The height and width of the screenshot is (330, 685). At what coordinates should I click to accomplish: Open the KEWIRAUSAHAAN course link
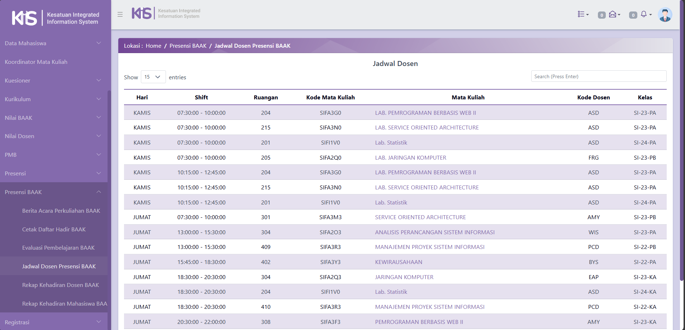pyautogui.click(x=399, y=262)
